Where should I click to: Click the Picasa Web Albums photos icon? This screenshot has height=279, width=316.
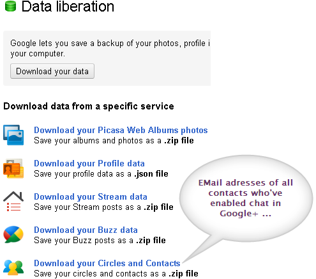[13, 135]
